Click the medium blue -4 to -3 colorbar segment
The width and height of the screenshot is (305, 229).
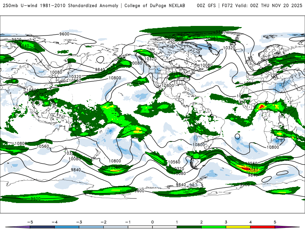[67, 227]
